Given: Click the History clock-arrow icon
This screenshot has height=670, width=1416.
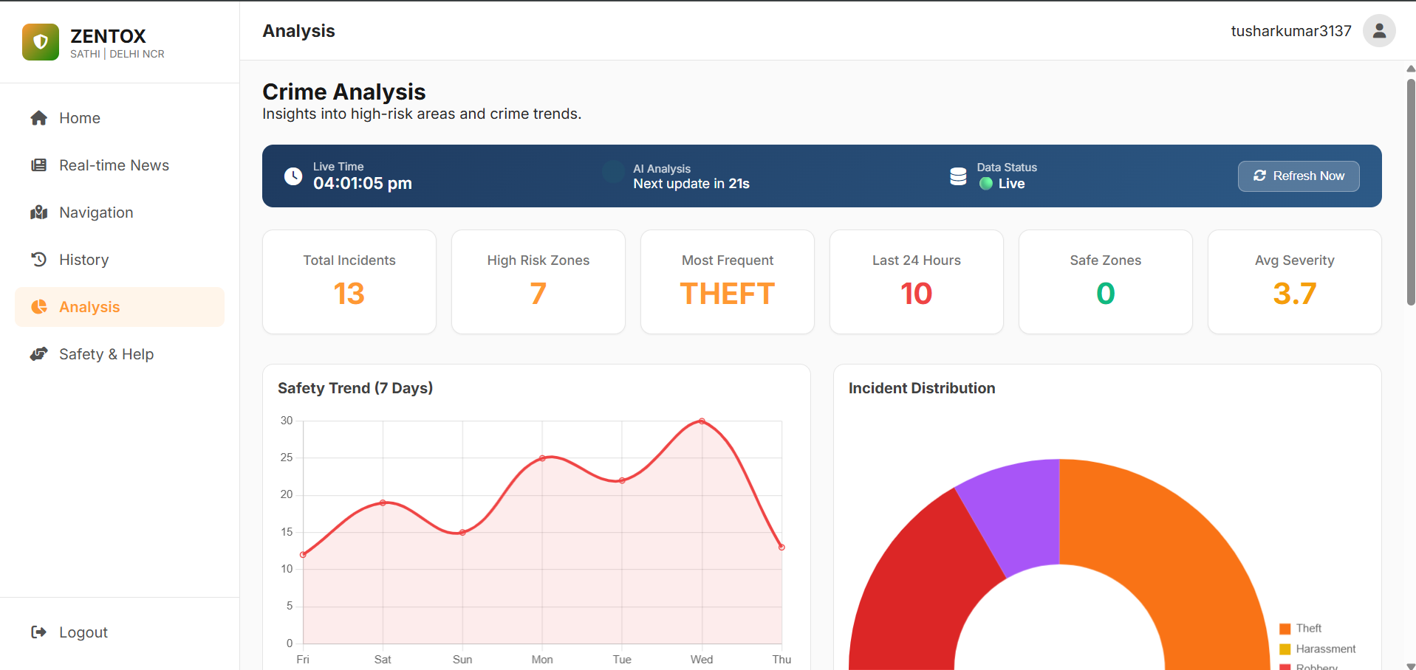Looking at the screenshot, I should (39, 260).
